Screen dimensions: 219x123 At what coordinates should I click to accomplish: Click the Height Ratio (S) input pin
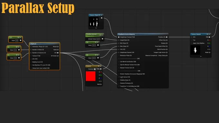pos(119,40)
